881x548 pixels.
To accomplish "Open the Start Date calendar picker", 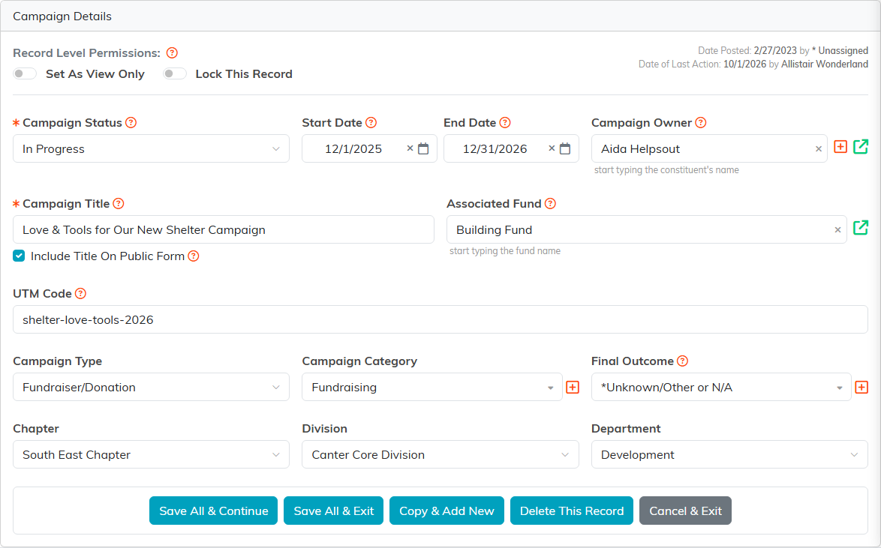I will pos(424,148).
